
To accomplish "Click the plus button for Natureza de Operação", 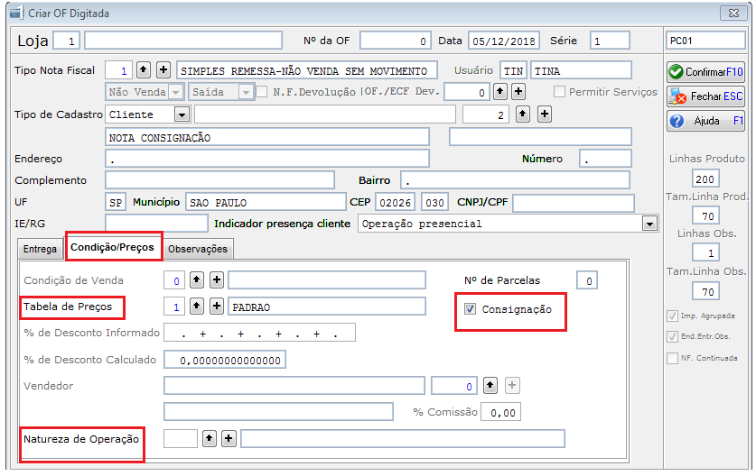I will [229, 438].
